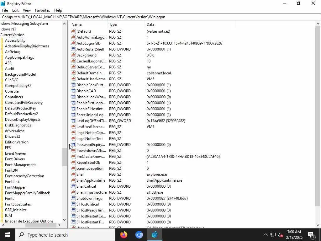Click the LastLogOffEndTi... QWORD icon
Image resolution: width=321 pixels, height=241 pixels.
tap(73, 120)
